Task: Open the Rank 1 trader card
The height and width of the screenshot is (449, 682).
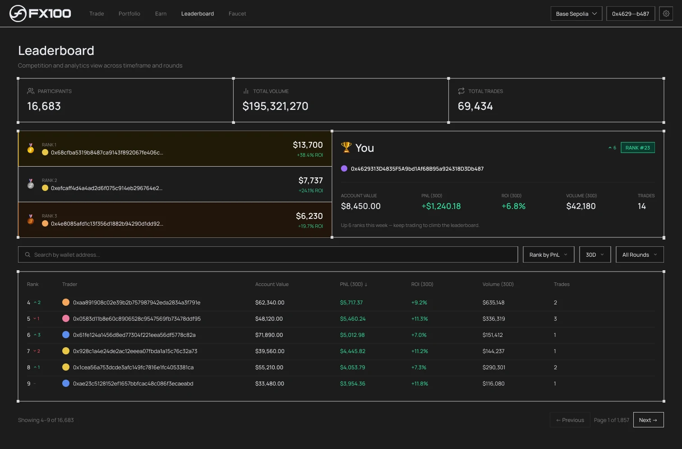Action: (175, 149)
